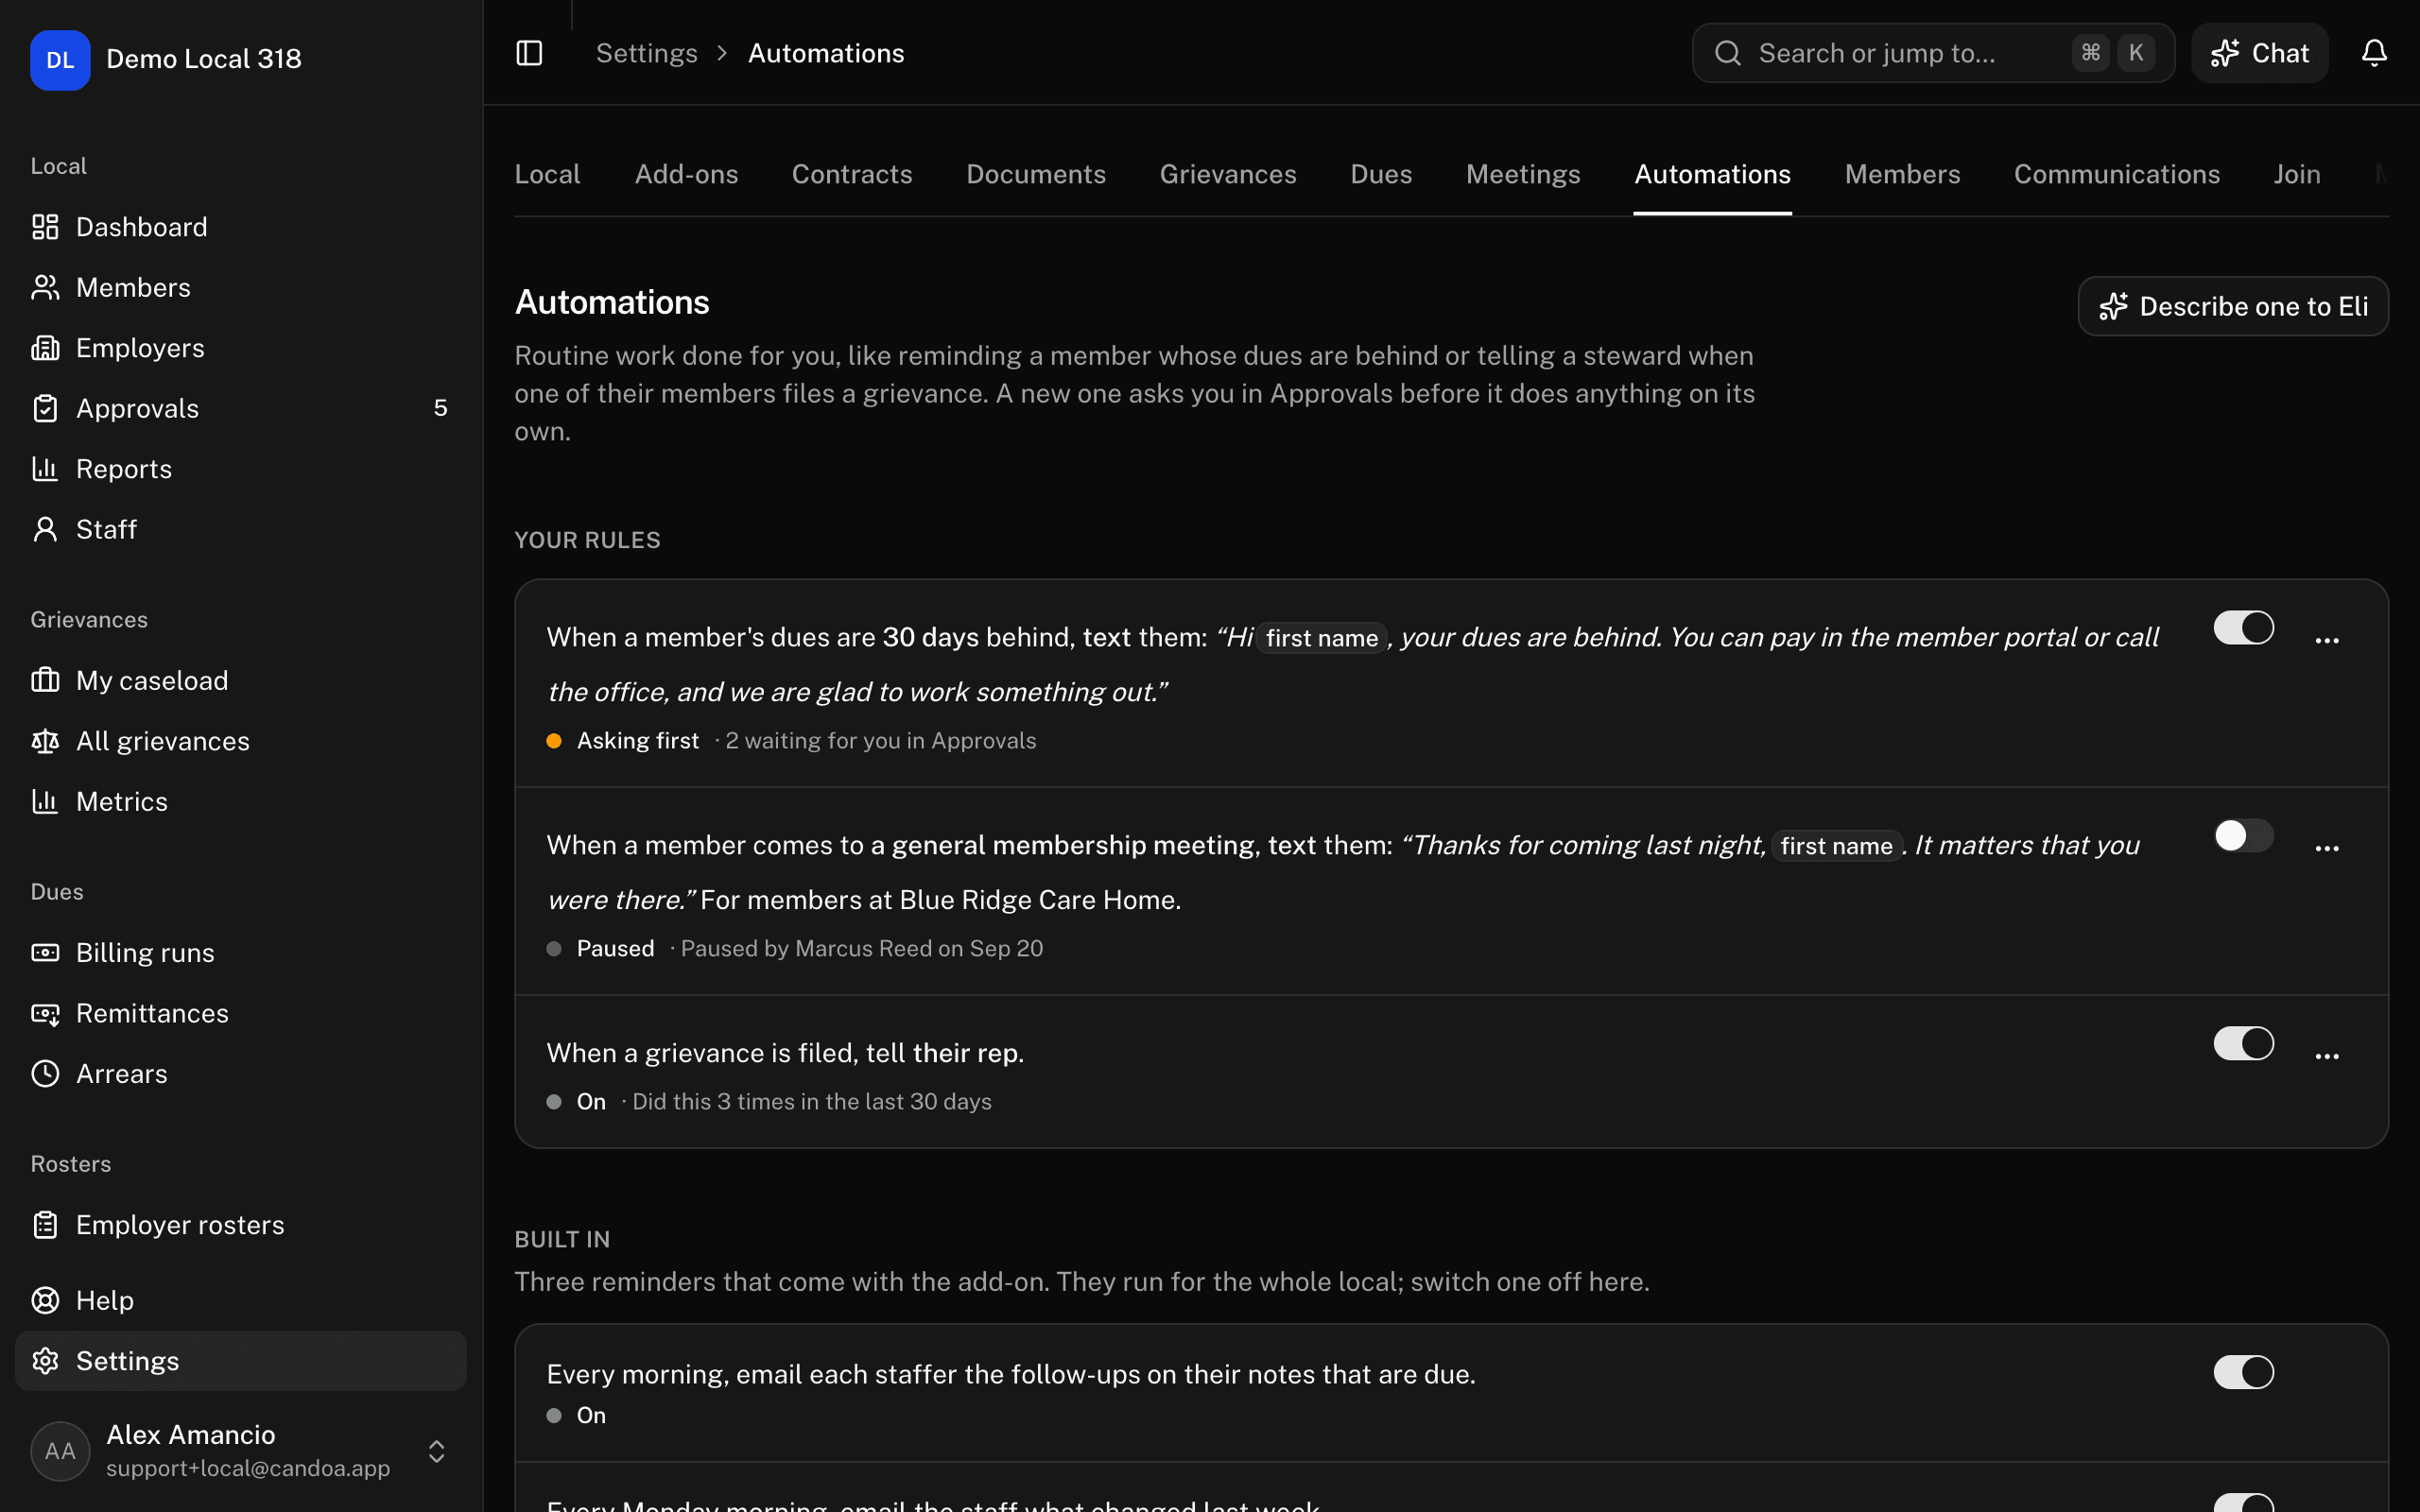The image size is (2420, 1512).
Task: Click the Dashboard grid icon
Action: 45,227
